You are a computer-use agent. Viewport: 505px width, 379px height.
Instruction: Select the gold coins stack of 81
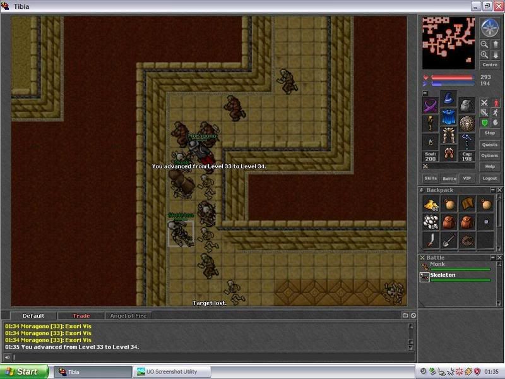click(x=431, y=204)
